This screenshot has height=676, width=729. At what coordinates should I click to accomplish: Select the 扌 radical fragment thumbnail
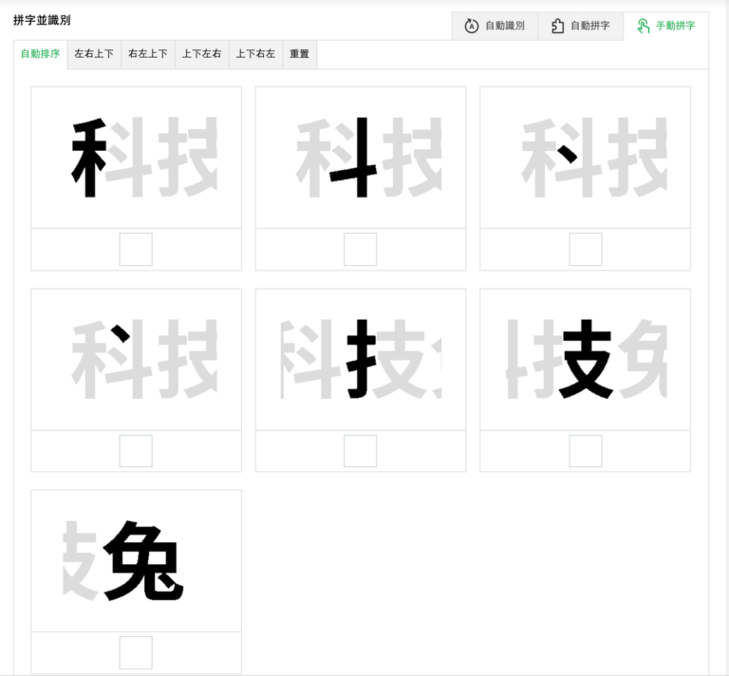pos(361,360)
